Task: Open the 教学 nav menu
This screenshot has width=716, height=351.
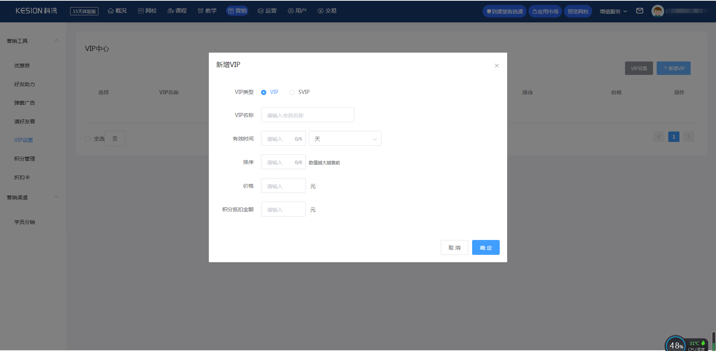Action: point(207,11)
